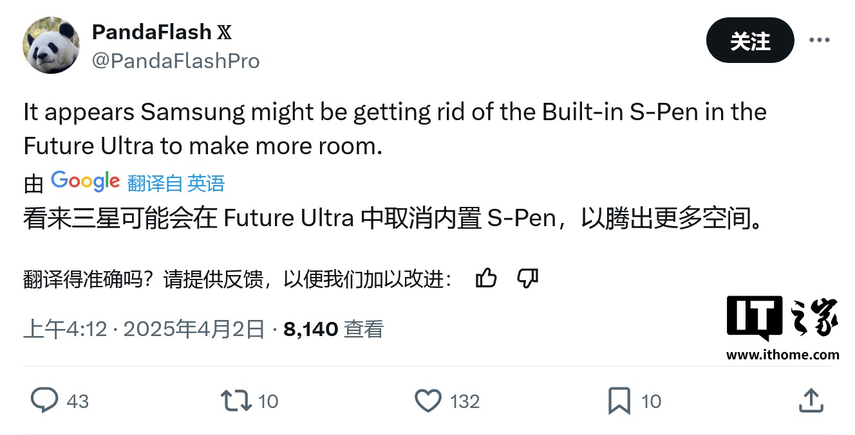This screenshot has height=435, width=855.
Task: View the 8,140 查看 view count
Action: pyautogui.click(x=334, y=329)
